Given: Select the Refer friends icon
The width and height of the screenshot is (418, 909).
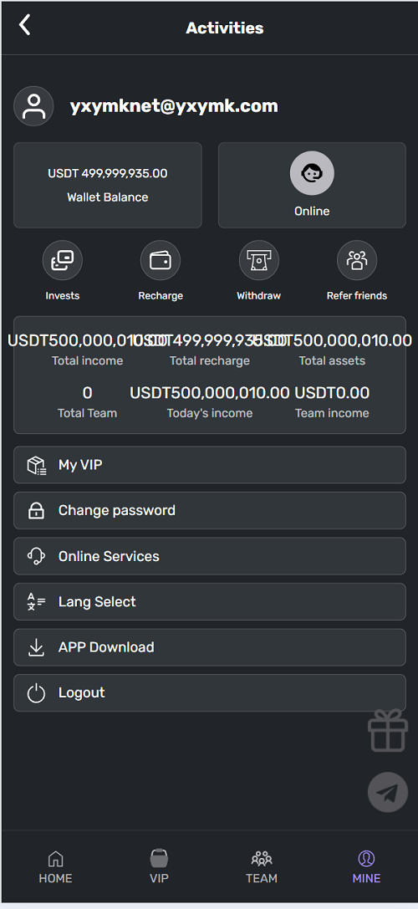Looking at the screenshot, I should (x=357, y=261).
